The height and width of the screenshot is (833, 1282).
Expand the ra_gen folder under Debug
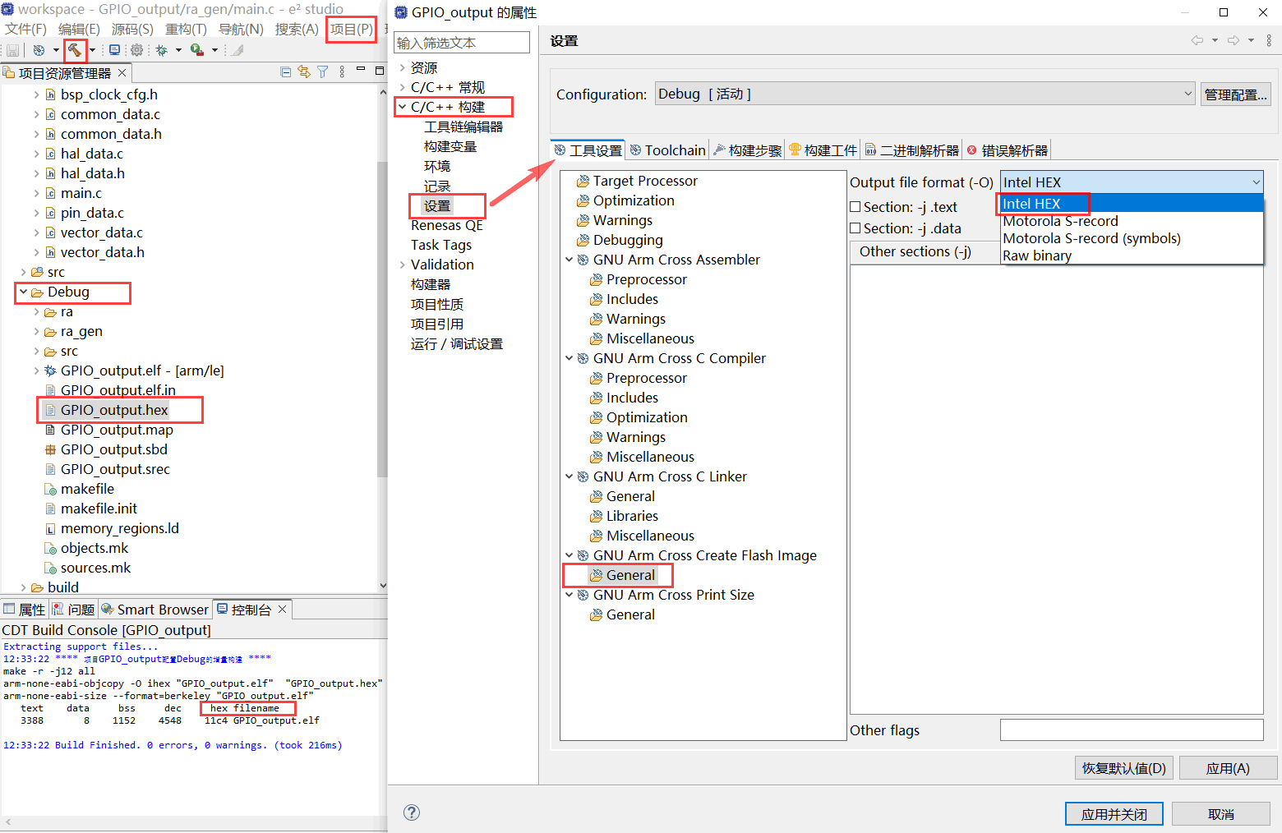coord(37,331)
